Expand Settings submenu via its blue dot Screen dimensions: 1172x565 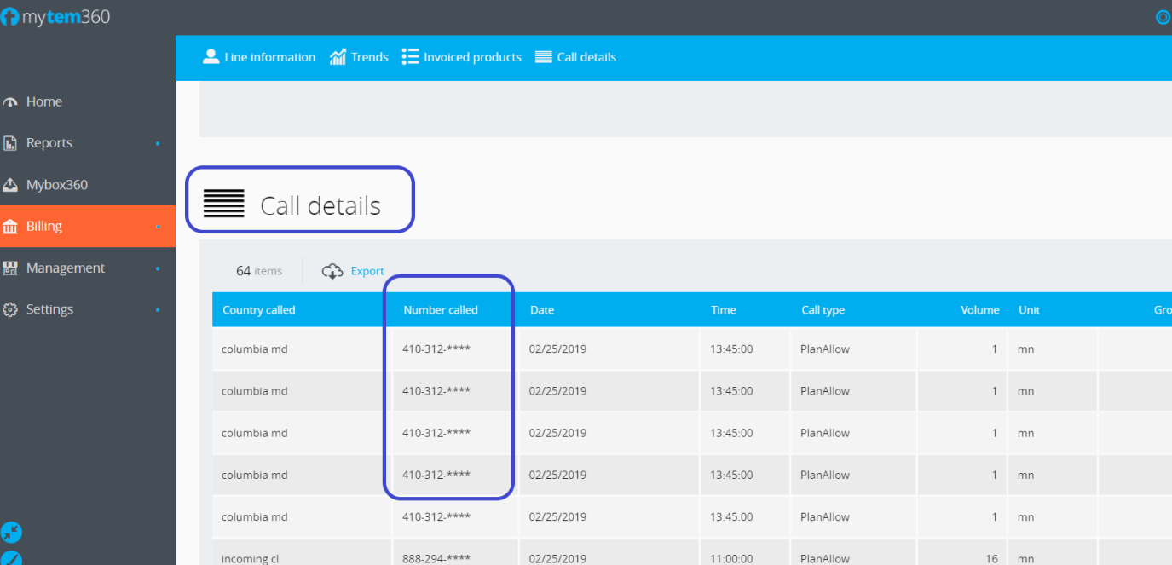(x=158, y=310)
